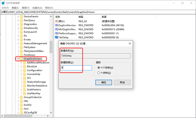This screenshot has height=118, width=196.
Task: Expand the ScaleFactors tree node
Action: (21, 89)
